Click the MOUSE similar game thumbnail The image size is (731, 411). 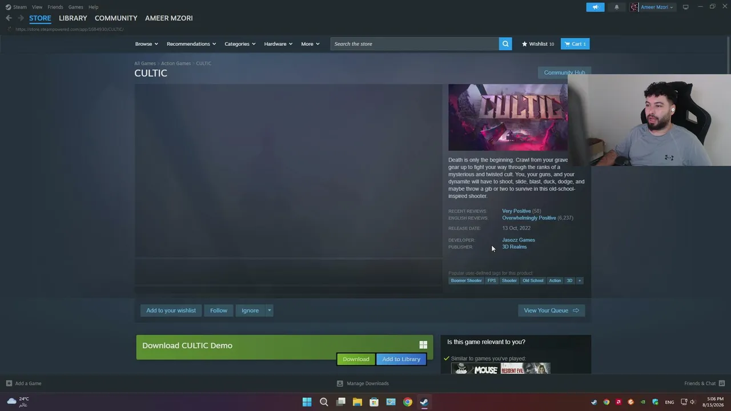(476, 369)
